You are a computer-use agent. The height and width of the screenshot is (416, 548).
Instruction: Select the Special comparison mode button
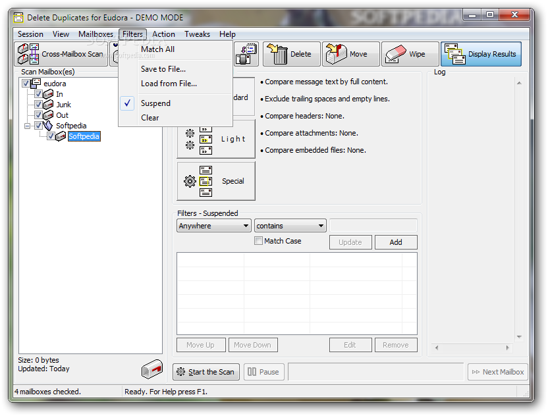[216, 181]
